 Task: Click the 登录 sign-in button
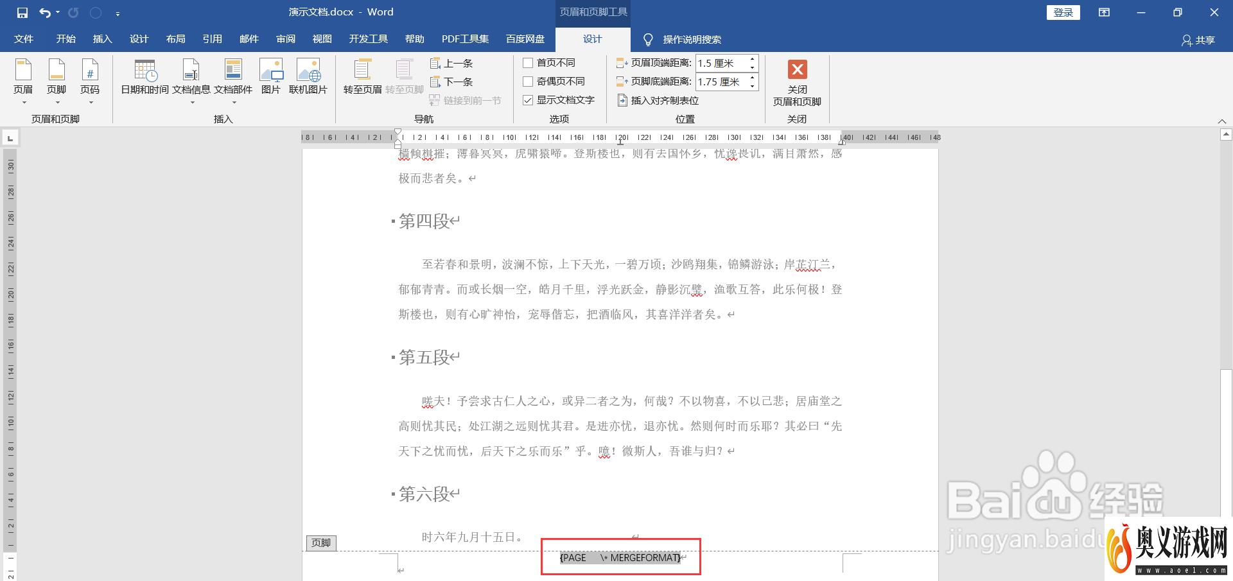tap(1063, 12)
